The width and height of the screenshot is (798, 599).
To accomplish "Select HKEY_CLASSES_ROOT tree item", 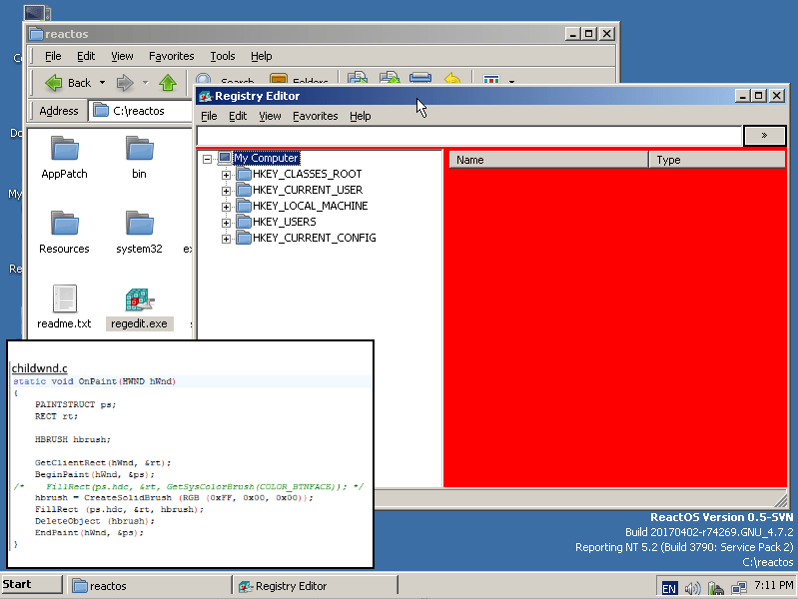I will coord(307,174).
